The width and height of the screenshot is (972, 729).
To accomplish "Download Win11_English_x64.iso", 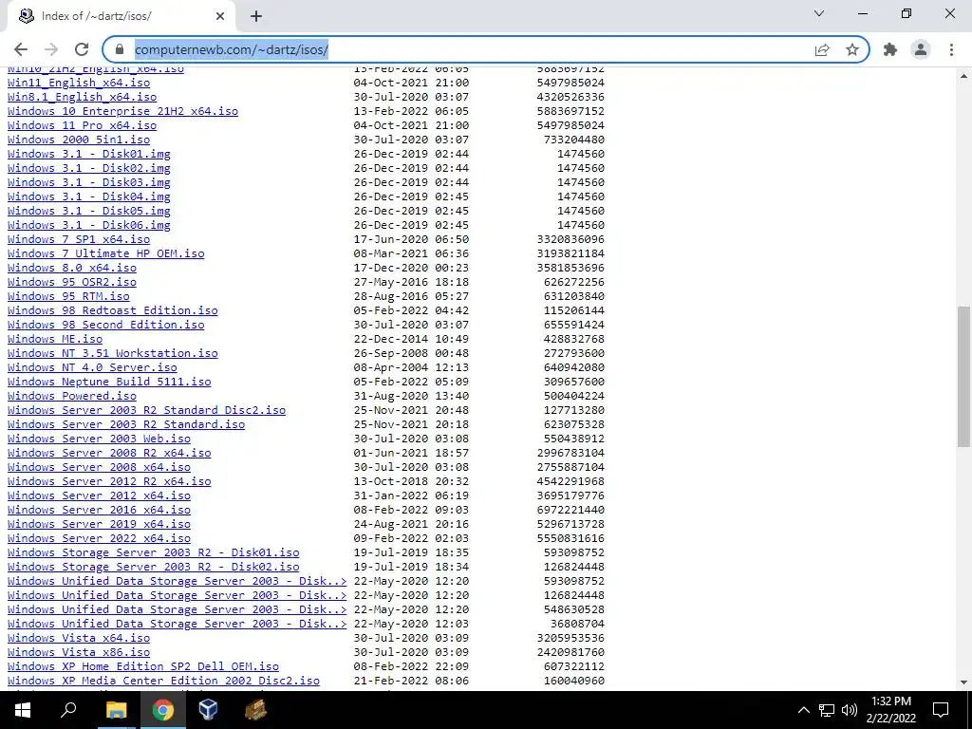I will (79, 83).
